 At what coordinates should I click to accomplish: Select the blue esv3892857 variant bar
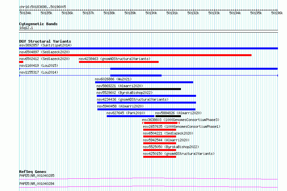coord(148,48)
